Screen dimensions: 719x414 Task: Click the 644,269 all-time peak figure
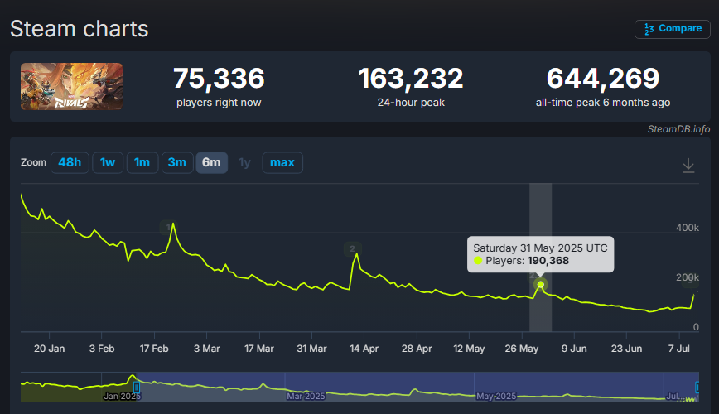coord(603,79)
